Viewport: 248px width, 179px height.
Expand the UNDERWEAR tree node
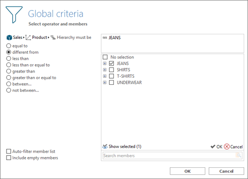(105, 82)
